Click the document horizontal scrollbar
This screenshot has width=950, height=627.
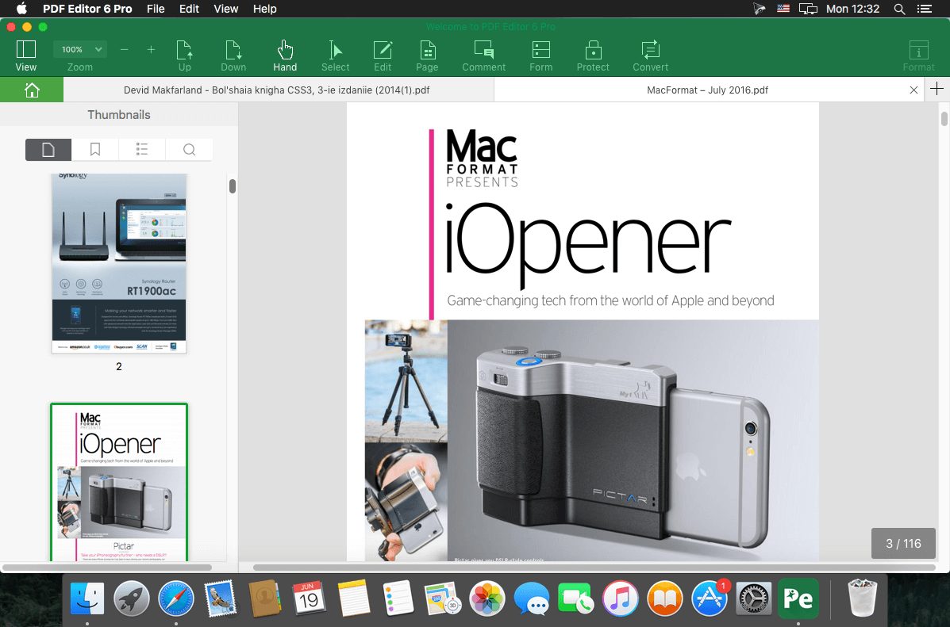click(594, 568)
